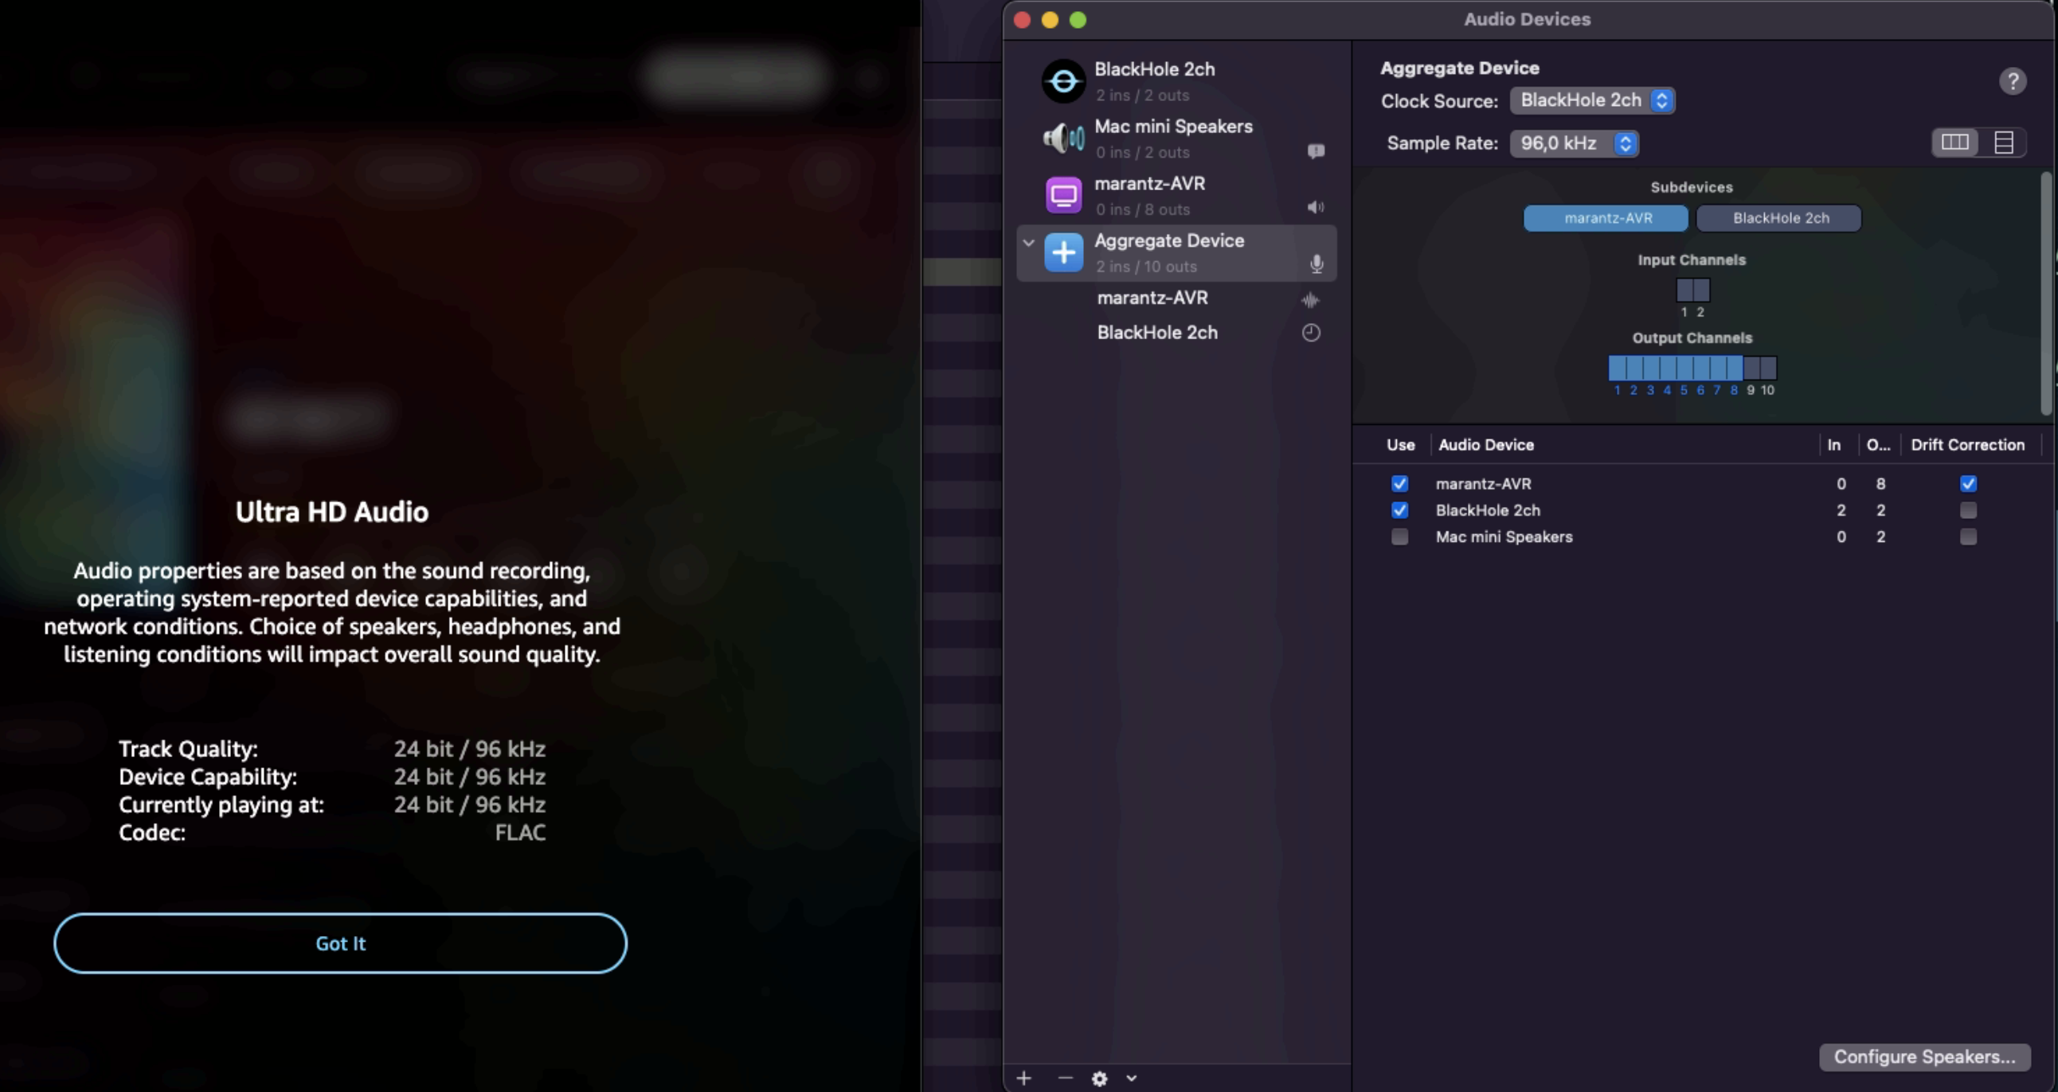Open the Sample Rate dropdown

(1574, 143)
